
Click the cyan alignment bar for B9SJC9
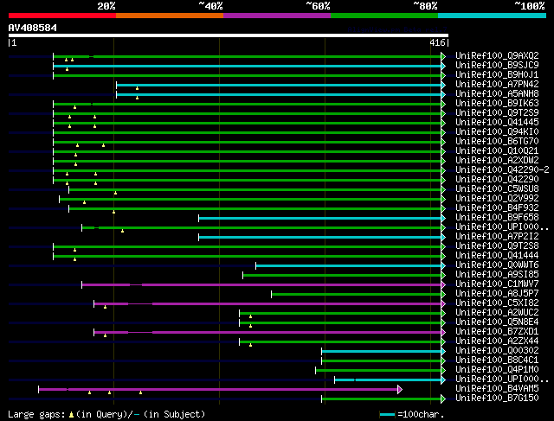click(247, 66)
